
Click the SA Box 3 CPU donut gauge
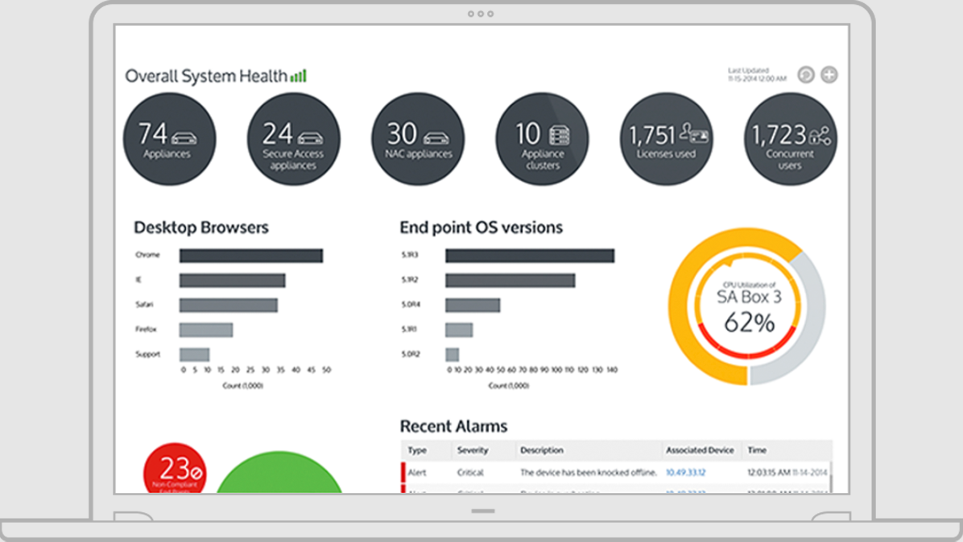[x=747, y=306]
